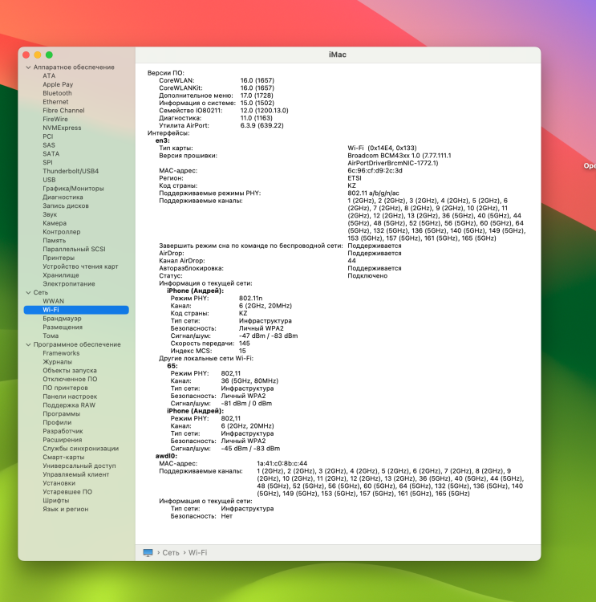Open Брандмауэр entry
Screen dimensions: 596x602
[62, 319]
